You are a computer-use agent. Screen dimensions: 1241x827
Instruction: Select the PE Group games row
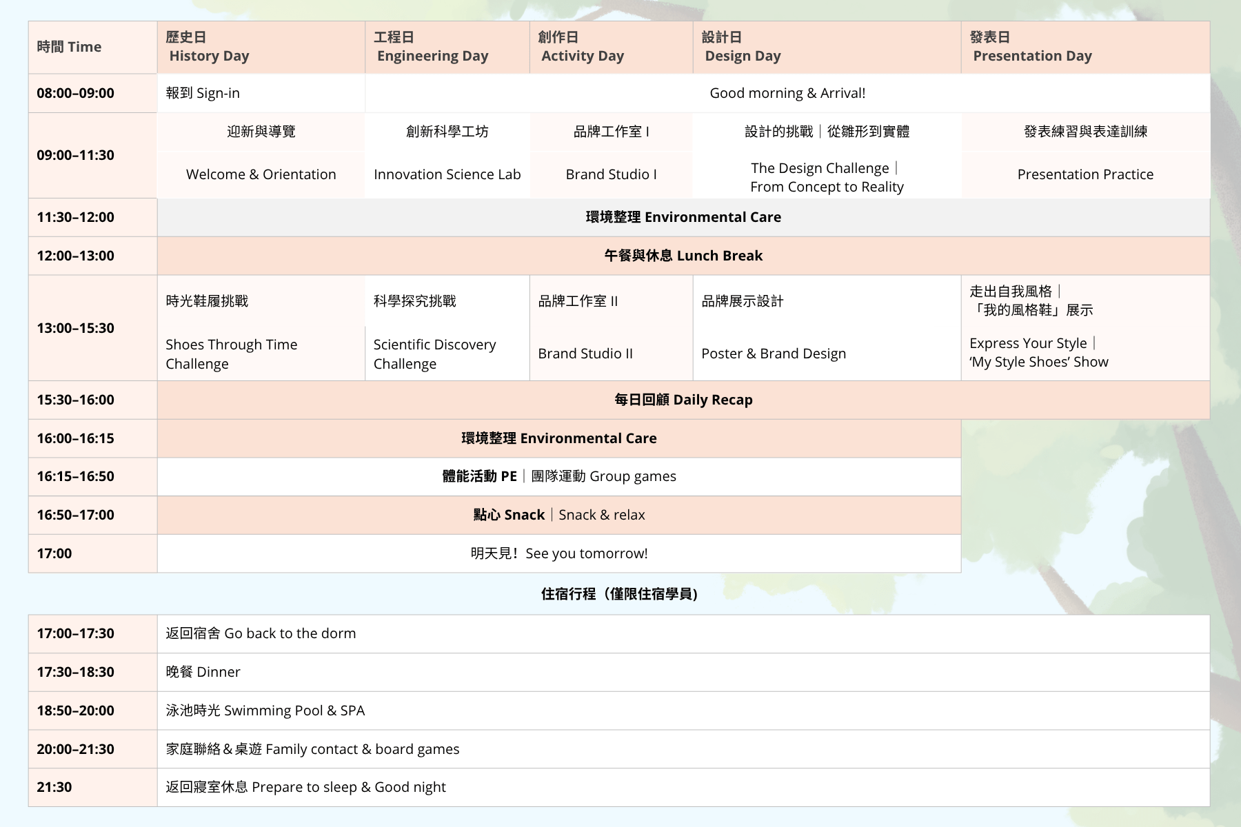558,476
